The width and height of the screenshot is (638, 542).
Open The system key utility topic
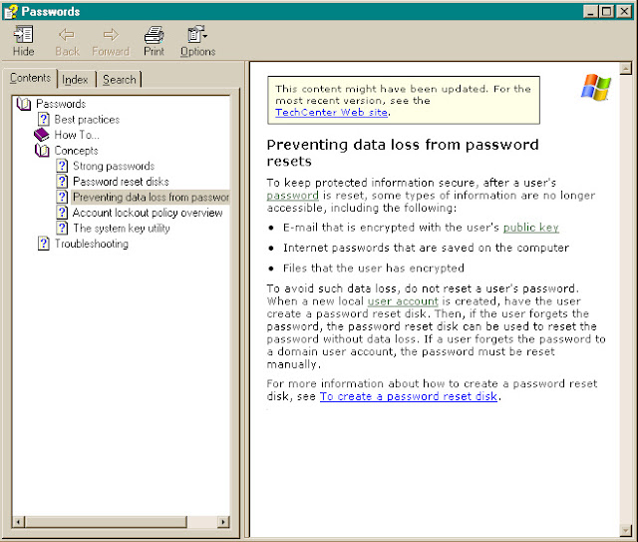coord(122,228)
